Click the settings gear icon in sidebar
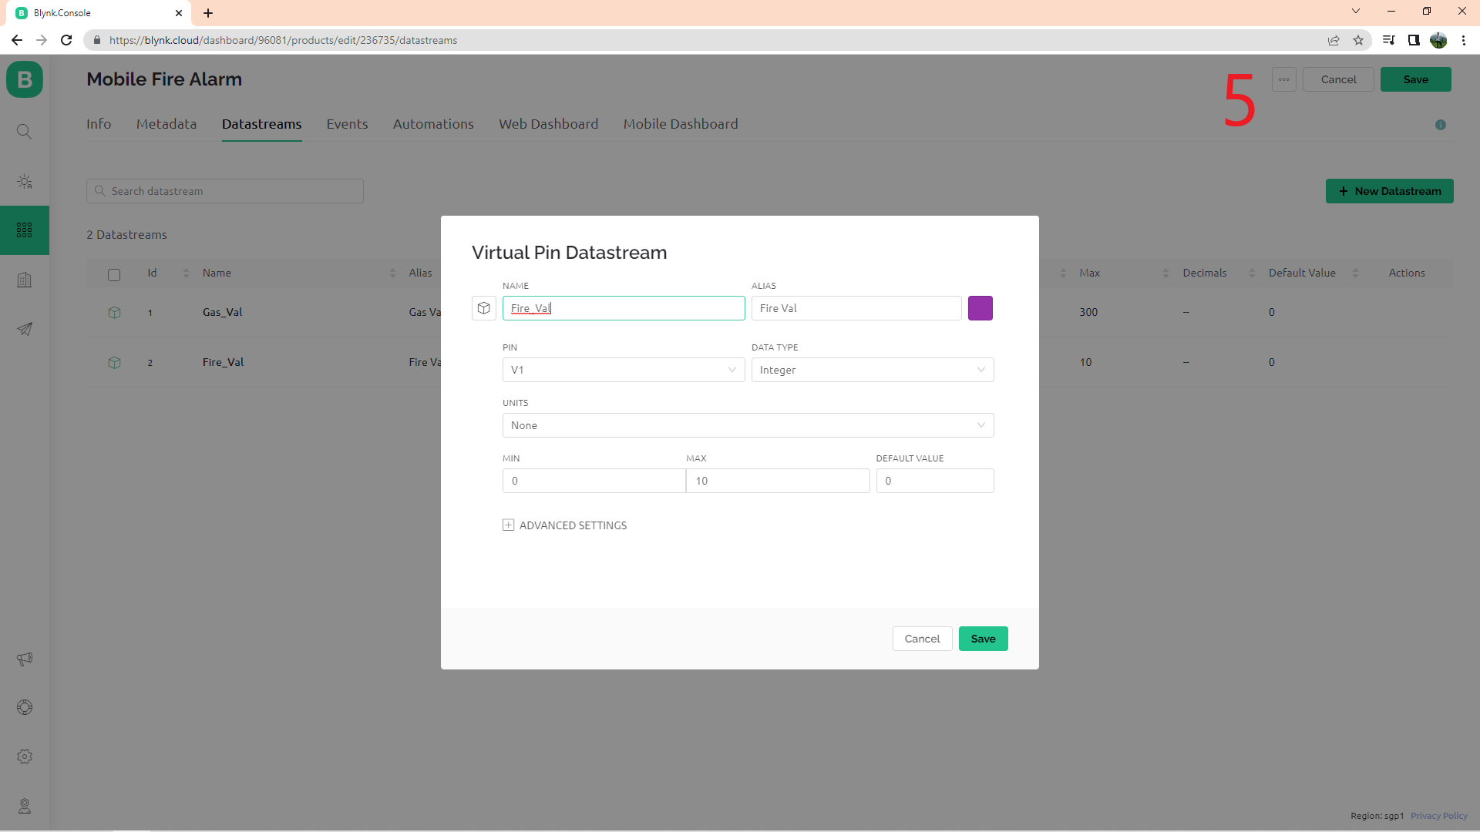 click(25, 757)
